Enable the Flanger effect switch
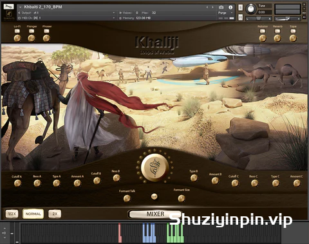 coord(32,31)
